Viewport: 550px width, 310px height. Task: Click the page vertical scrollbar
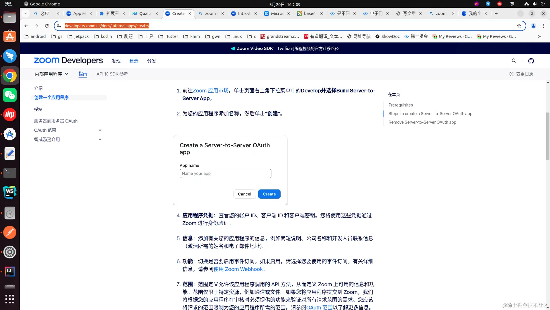coord(548,136)
